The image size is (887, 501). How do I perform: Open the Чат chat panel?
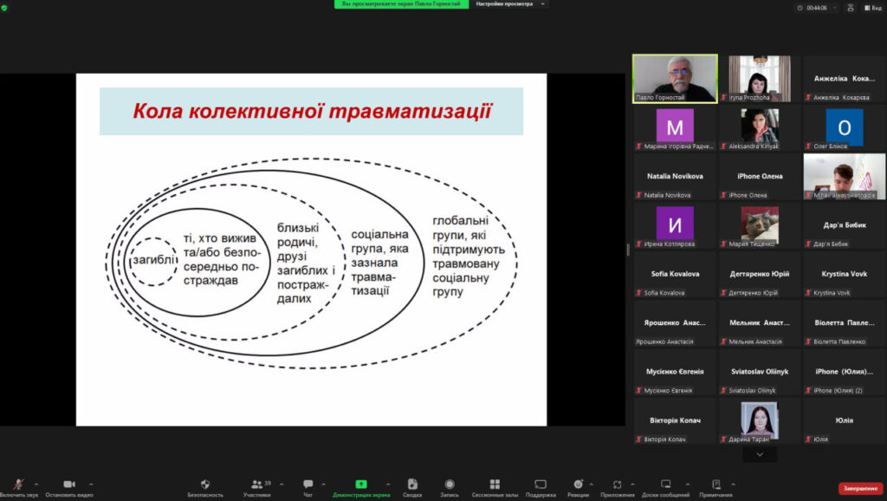tap(308, 486)
